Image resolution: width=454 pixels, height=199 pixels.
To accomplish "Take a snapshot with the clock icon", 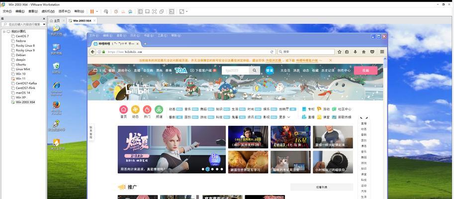I will [x=116, y=11].
